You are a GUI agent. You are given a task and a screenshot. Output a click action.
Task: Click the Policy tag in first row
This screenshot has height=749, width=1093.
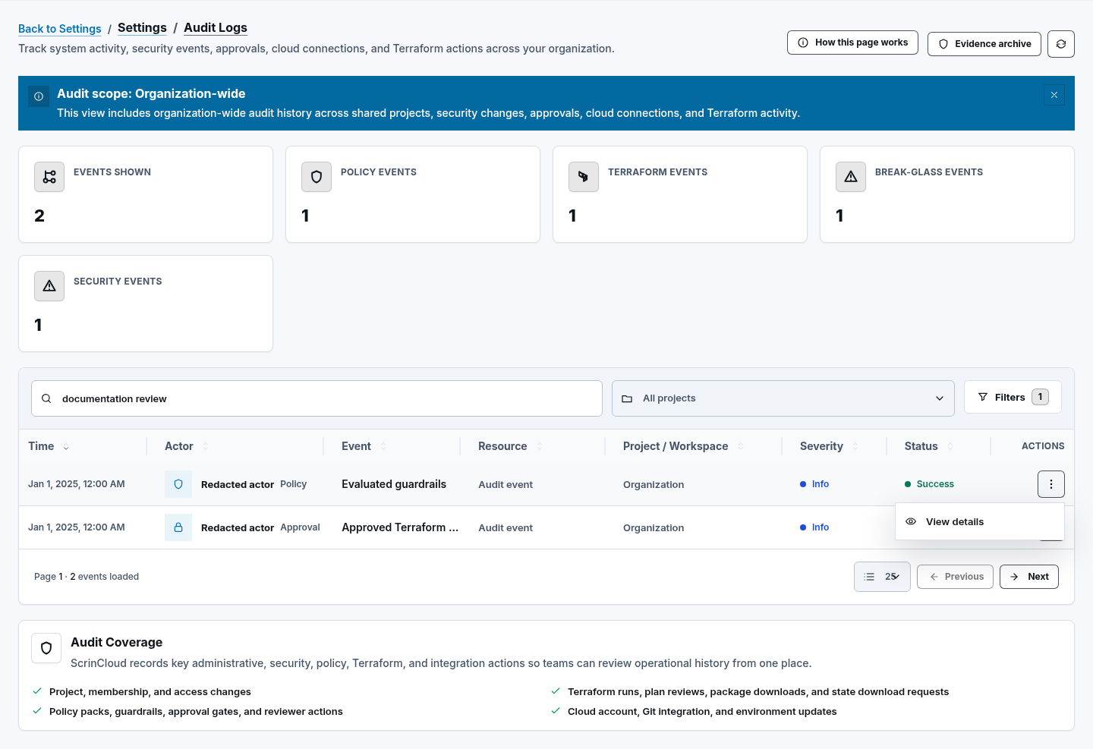point(293,484)
